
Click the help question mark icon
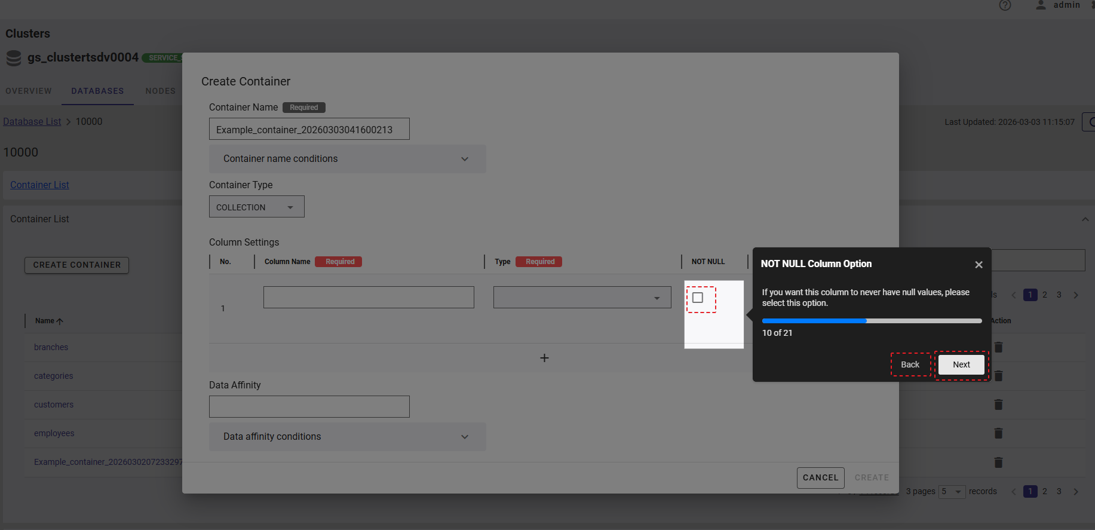pos(1005,5)
